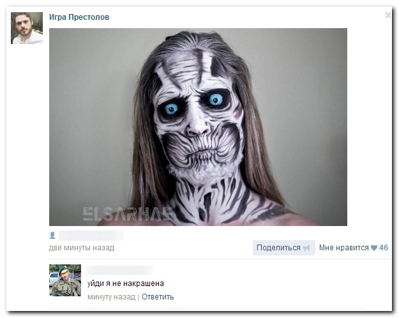Open the commenter's soldier avatar
The image size is (399, 318).
click(x=65, y=280)
